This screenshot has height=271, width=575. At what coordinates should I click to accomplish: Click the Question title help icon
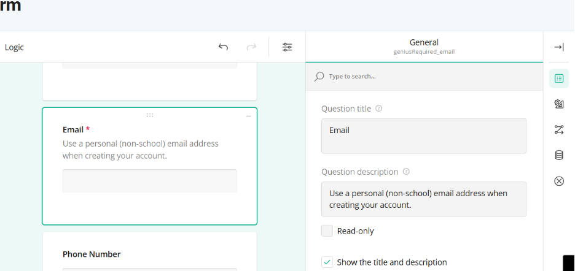pyautogui.click(x=379, y=109)
